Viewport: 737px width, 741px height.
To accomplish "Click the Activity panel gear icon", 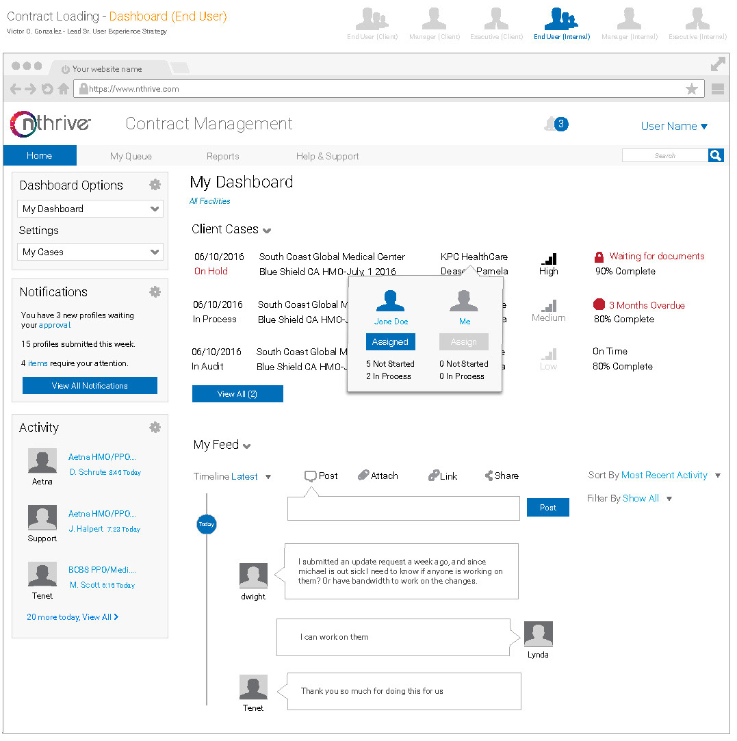I will pyautogui.click(x=155, y=428).
